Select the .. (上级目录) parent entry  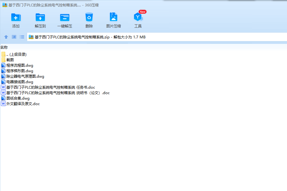tap(16, 55)
